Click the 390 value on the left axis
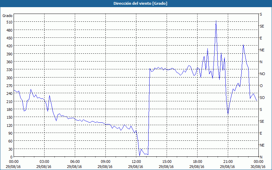 point(9,54)
